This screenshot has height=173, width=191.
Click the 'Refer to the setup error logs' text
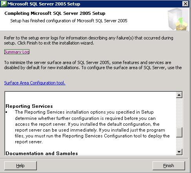point(89,40)
